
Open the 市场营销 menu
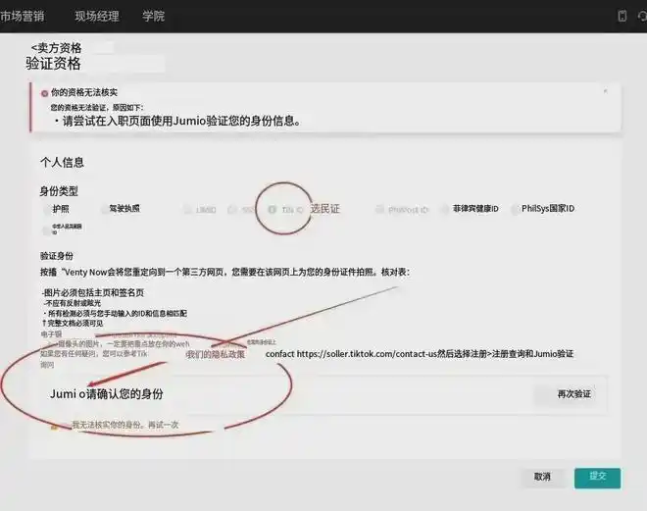pos(22,16)
